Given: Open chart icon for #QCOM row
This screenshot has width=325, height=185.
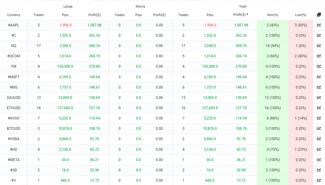Looking at the screenshot, I should (319, 56).
